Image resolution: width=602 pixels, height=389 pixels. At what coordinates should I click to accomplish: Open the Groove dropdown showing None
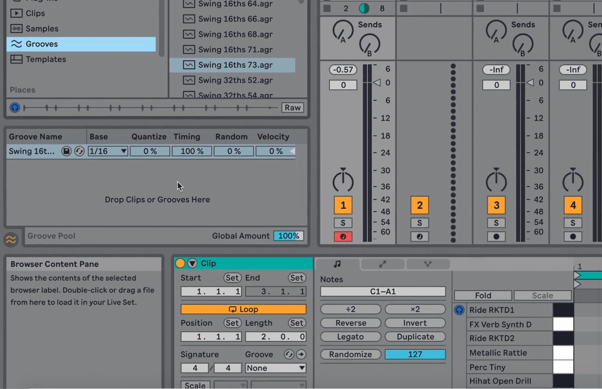pos(275,367)
